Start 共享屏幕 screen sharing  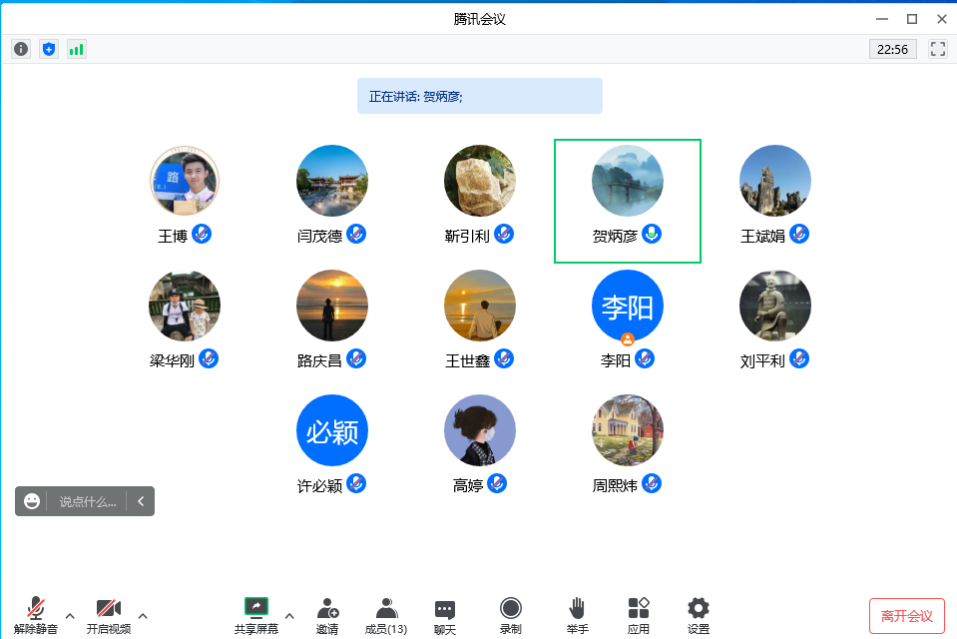pyautogui.click(x=256, y=615)
